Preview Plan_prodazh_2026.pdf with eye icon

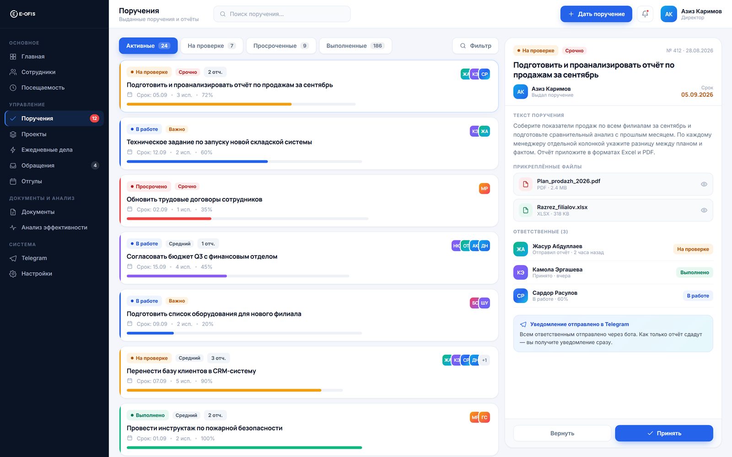[704, 184]
